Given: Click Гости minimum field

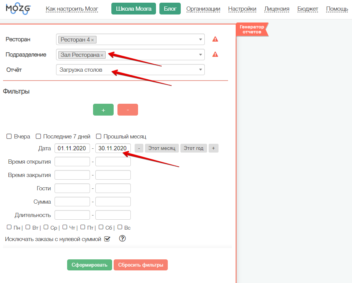Looking at the screenshot, I should pos(72,188).
